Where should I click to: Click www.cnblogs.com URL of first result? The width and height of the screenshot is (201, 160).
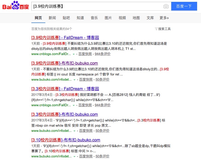(x=51, y=54)
